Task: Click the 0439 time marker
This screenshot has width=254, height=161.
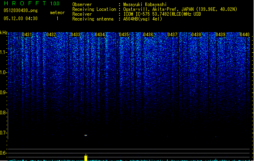Action: tap(220, 35)
